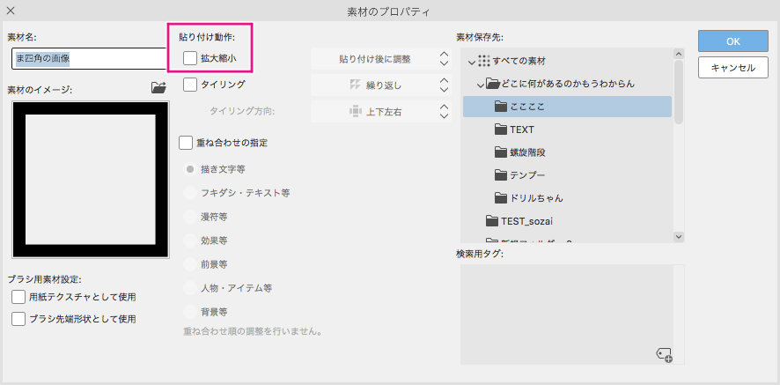Click folder icon next to TEXT
Screen dimensions: 780x385
[500, 130]
